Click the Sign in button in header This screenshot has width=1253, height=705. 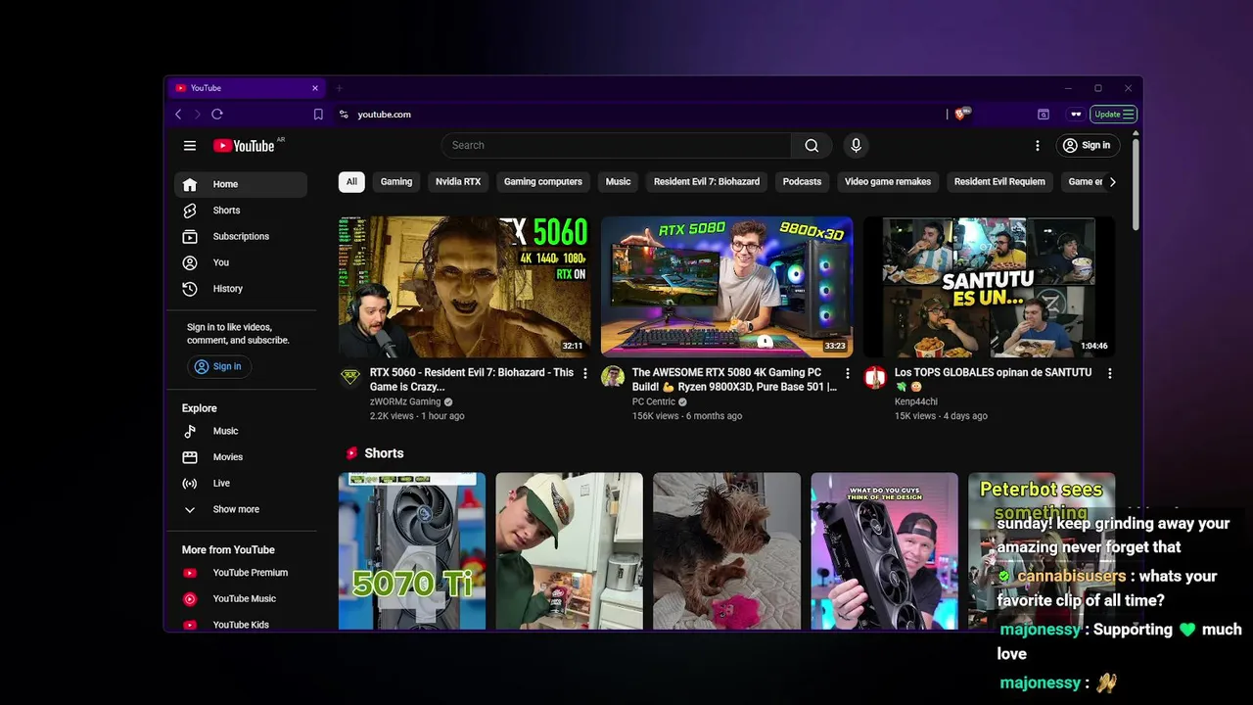pyautogui.click(x=1087, y=145)
